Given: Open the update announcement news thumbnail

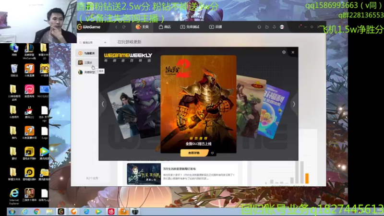Looking at the screenshot, I should coord(144,174).
